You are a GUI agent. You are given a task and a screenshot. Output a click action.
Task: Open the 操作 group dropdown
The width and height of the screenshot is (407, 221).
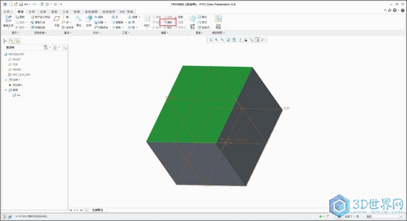15,33
